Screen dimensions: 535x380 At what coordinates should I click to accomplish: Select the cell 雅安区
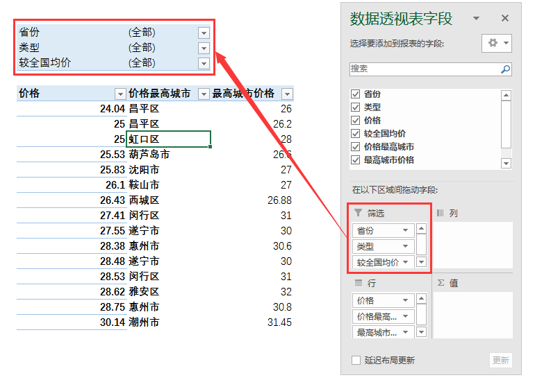pos(169,292)
